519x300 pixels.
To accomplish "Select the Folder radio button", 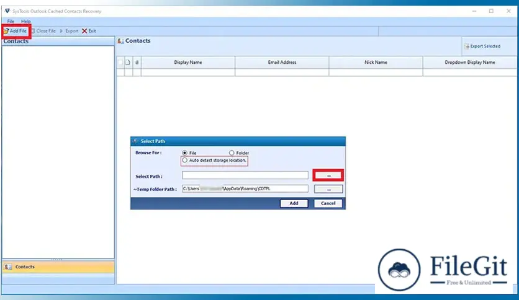I will (232, 152).
